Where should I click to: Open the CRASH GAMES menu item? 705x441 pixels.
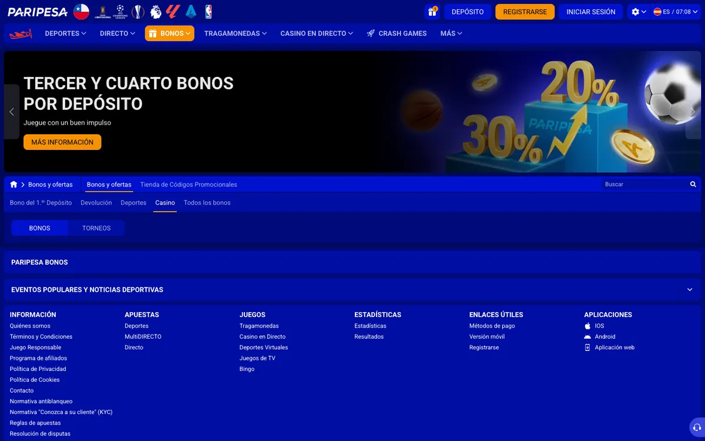pyautogui.click(x=397, y=34)
